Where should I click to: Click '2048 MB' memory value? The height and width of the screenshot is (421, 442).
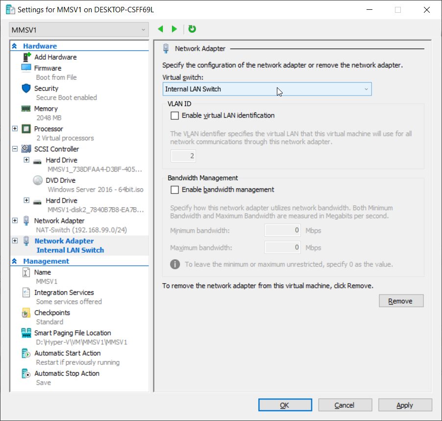[49, 118]
